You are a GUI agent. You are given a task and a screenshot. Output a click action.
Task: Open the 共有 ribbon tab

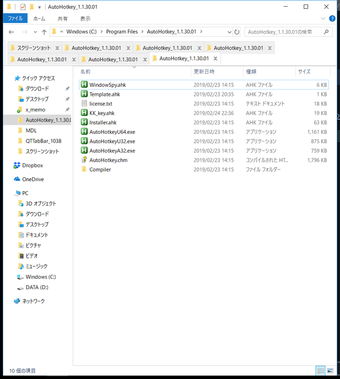pos(62,18)
